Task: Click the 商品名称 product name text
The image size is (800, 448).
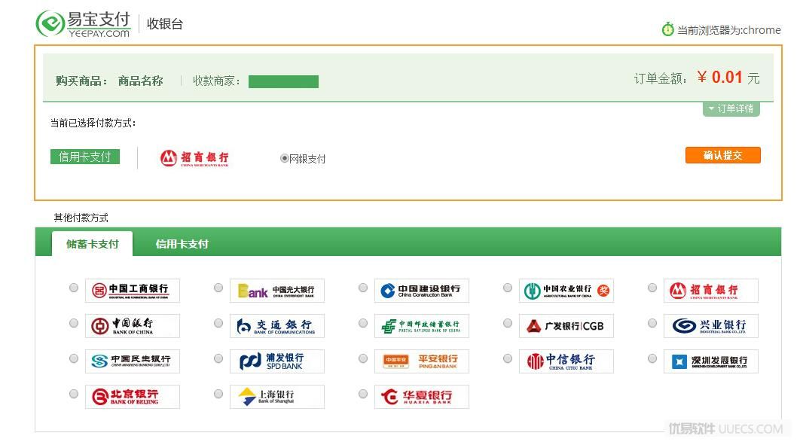Action: tap(140, 81)
